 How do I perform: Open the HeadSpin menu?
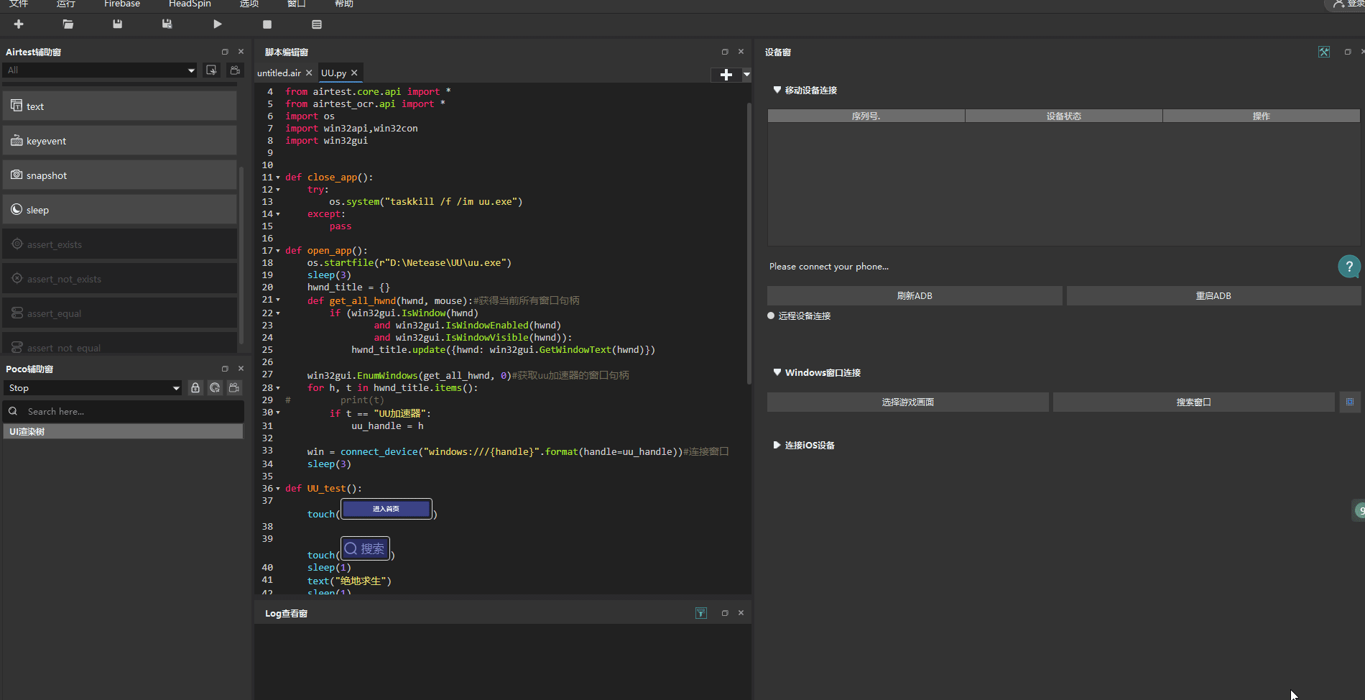[190, 4]
